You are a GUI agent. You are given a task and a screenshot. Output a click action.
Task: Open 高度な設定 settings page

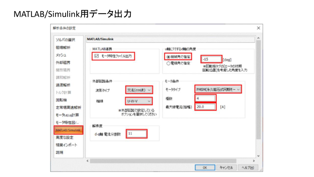pos(64,137)
